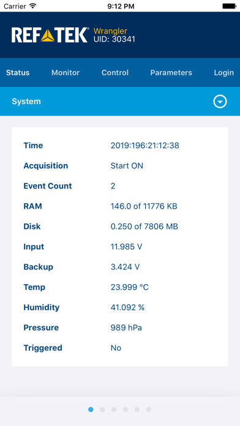Tap the Triggered label
The image size is (240, 426).
43,348
